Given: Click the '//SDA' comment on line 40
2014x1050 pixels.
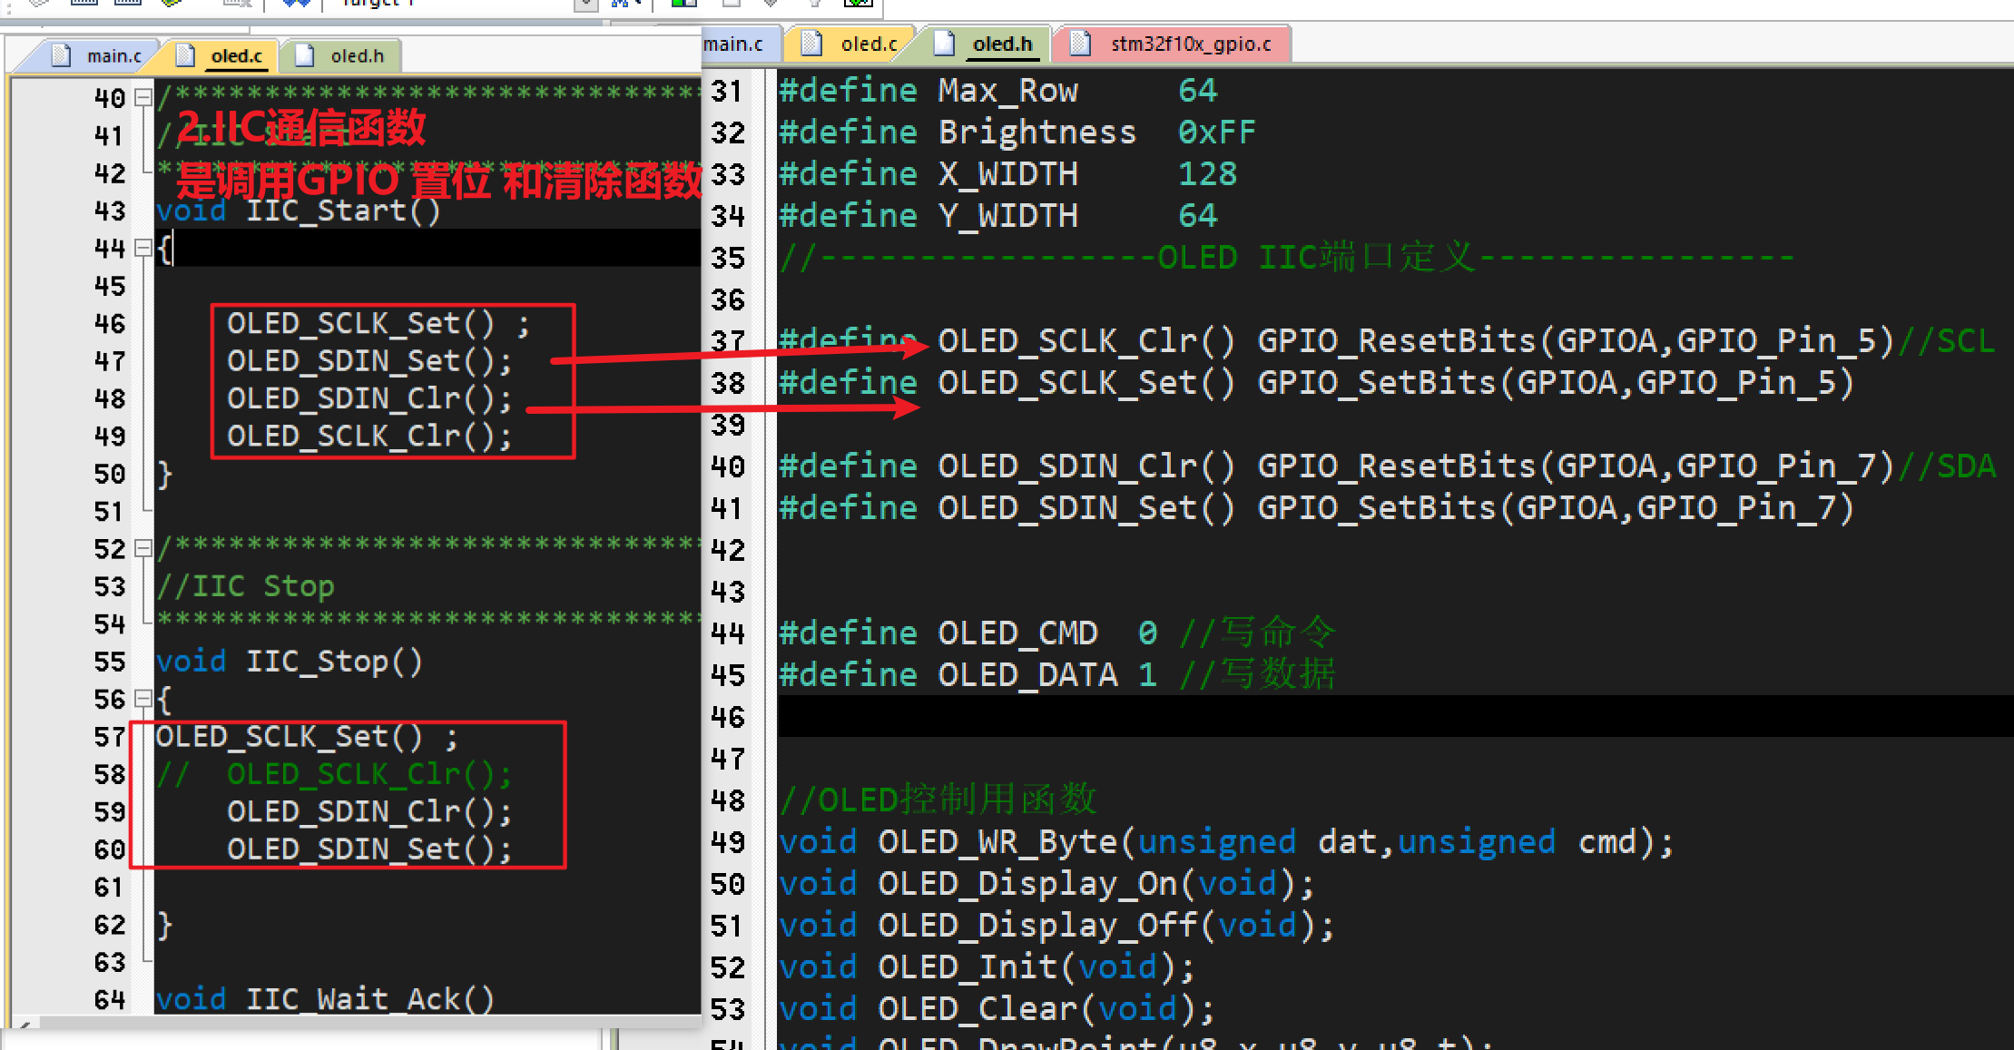Looking at the screenshot, I should click(1947, 466).
